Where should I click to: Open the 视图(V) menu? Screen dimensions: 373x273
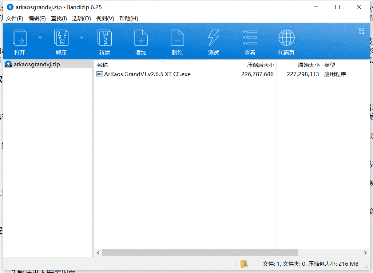pos(105,19)
